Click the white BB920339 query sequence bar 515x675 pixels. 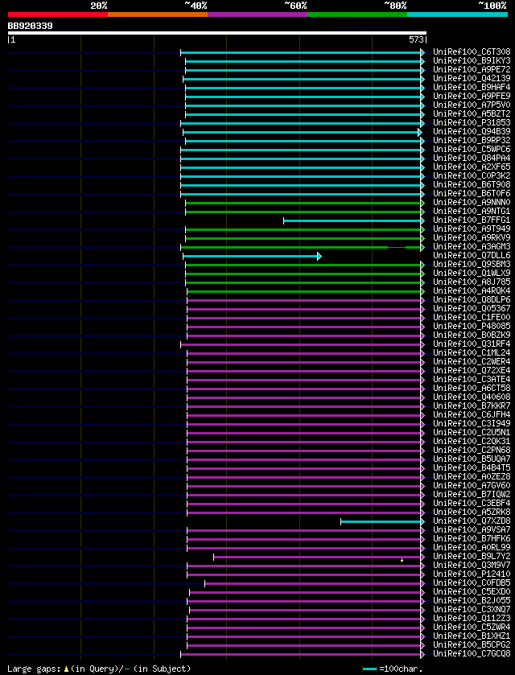(217, 33)
